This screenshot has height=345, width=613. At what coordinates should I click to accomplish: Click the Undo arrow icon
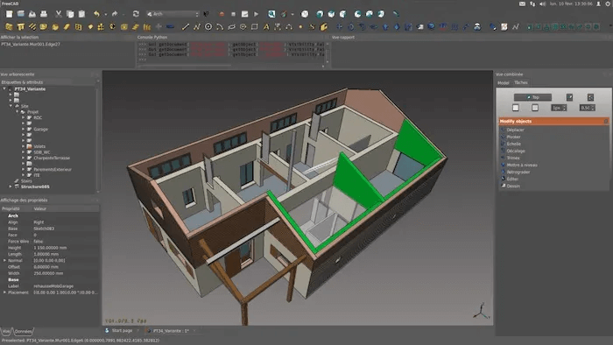pyautogui.click(x=96, y=14)
